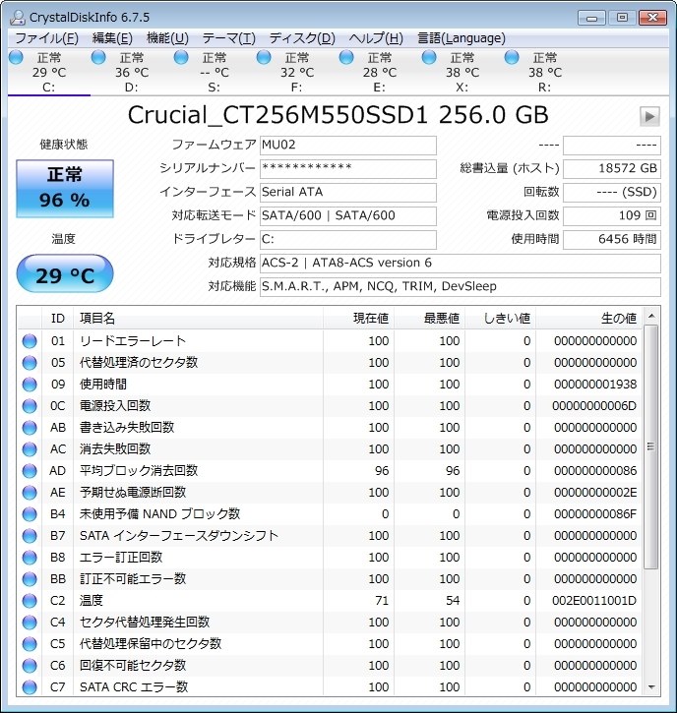Click status icon of C7 SATA CRC エラー数 row
677x713 pixels.
tap(30, 687)
